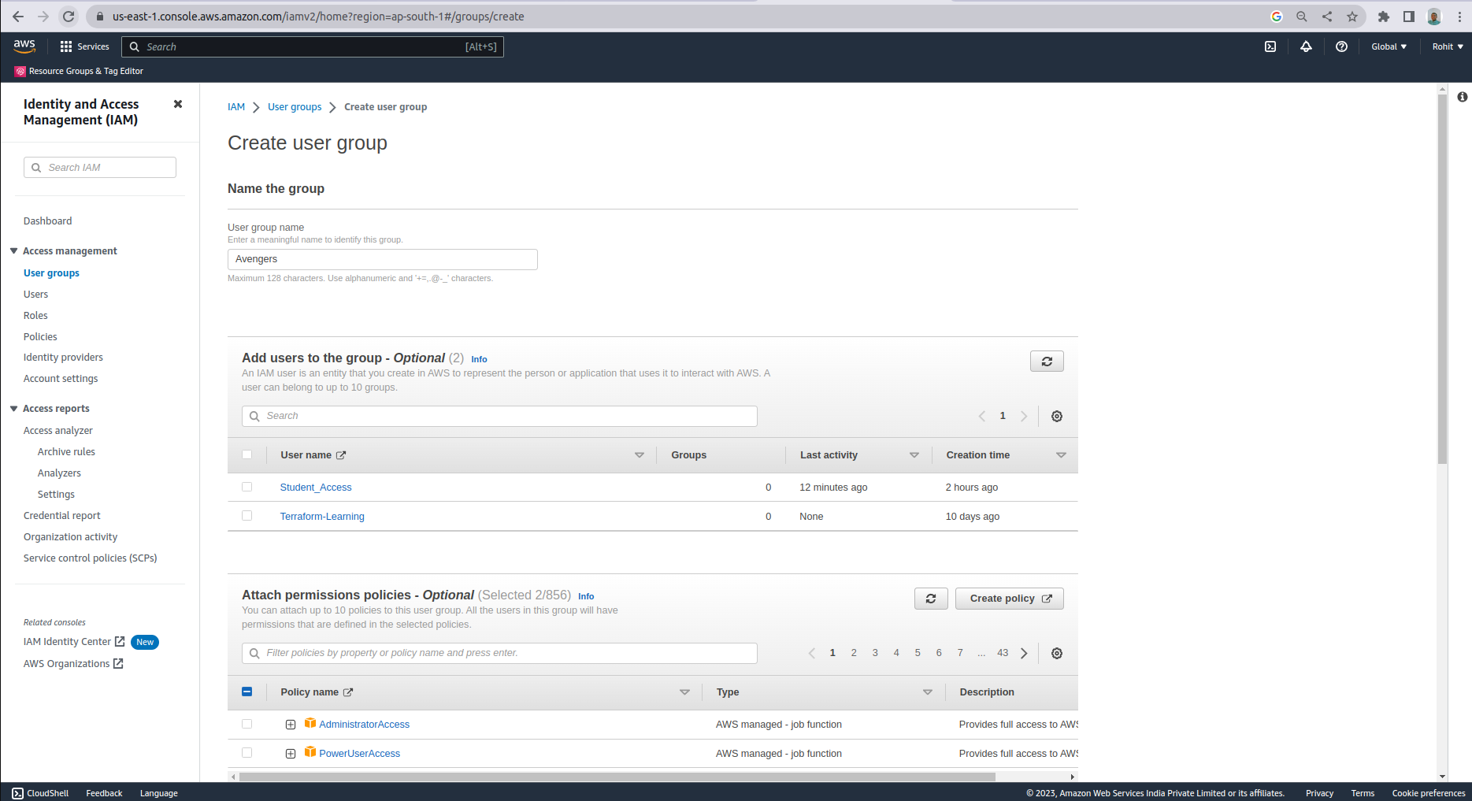Open Account settings in the sidebar
1472x801 pixels.
tap(61, 379)
